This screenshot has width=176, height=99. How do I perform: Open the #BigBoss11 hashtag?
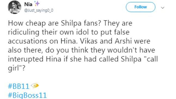click(x=27, y=95)
